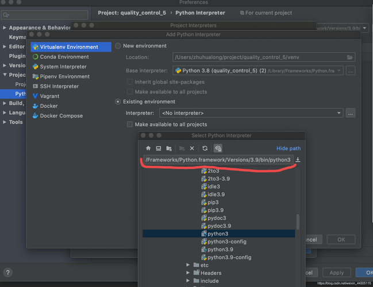Image resolution: width=373 pixels, height=287 pixels.
Task: Enable Make available to all projects under Existing environment
Action: pyautogui.click(x=130, y=124)
